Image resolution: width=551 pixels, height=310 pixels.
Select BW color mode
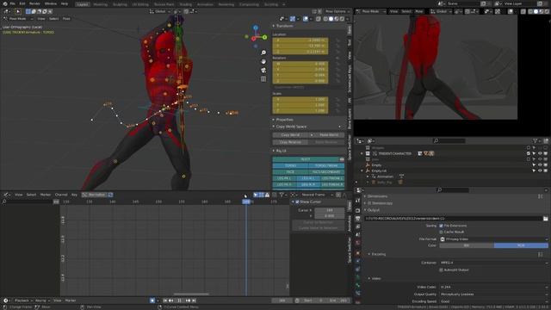467,245
